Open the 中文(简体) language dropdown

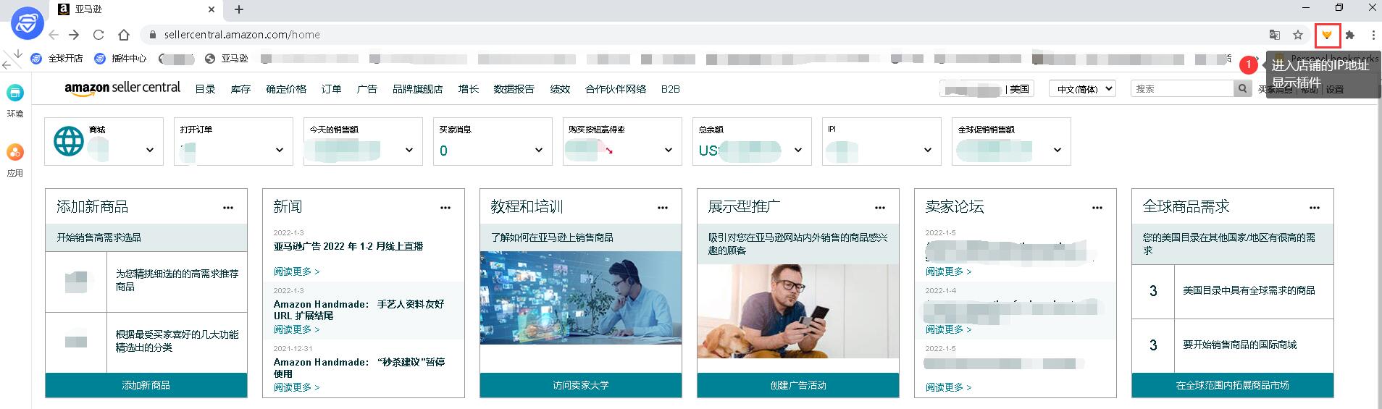1082,88
